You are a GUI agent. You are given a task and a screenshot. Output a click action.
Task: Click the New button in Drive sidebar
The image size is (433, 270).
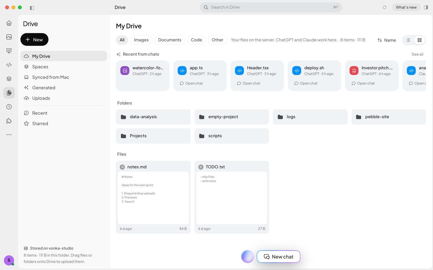[x=34, y=39]
